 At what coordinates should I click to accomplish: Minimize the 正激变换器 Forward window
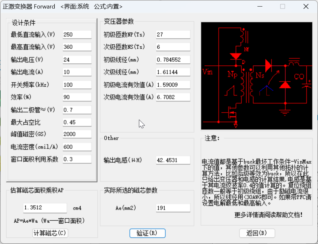tap(260, 7)
